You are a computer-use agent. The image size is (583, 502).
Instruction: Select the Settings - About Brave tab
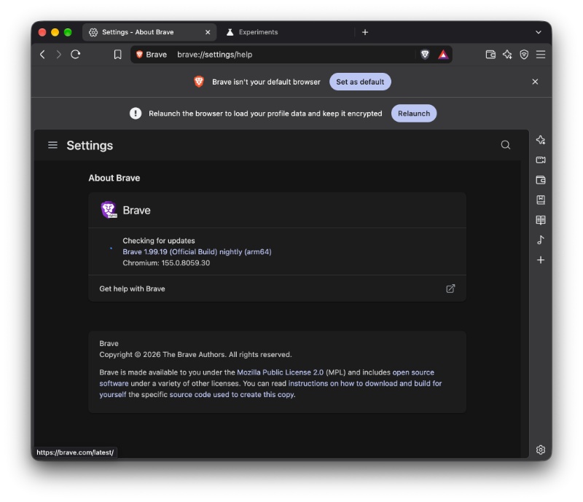point(149,32)
